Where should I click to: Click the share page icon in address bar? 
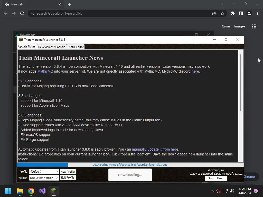214,14
